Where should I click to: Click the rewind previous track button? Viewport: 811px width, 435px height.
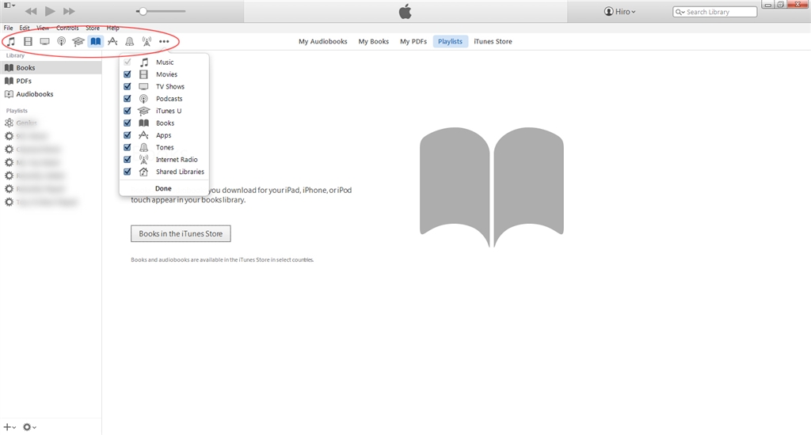(x=31, y=11)
